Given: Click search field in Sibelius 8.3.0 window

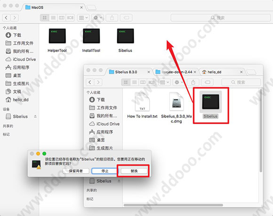Looking at the screenshot, I should coord(241,82).
